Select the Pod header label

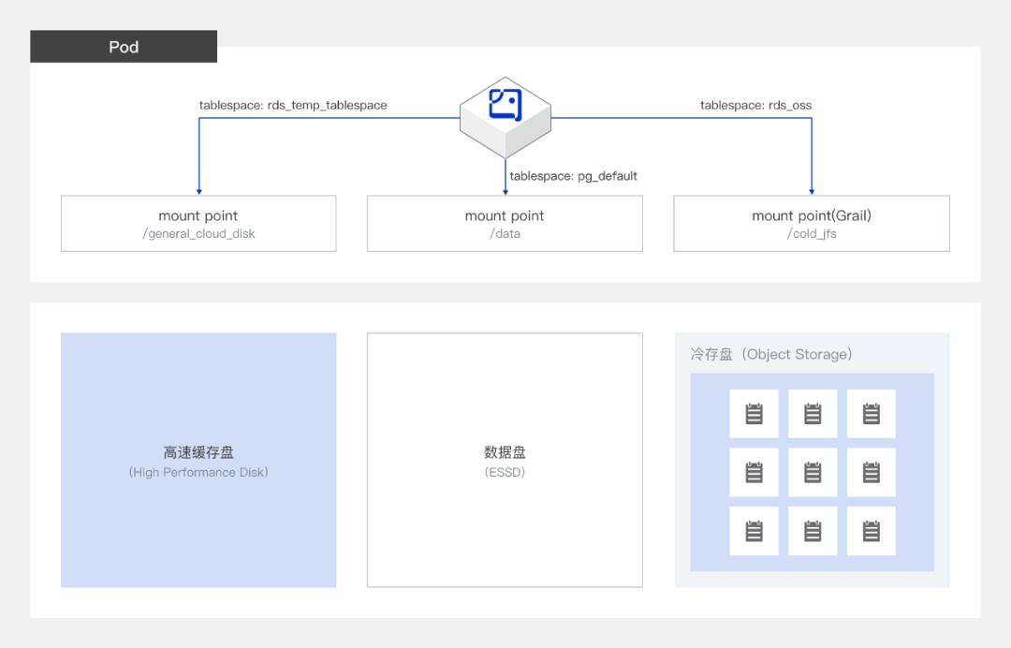click(124, 47)
